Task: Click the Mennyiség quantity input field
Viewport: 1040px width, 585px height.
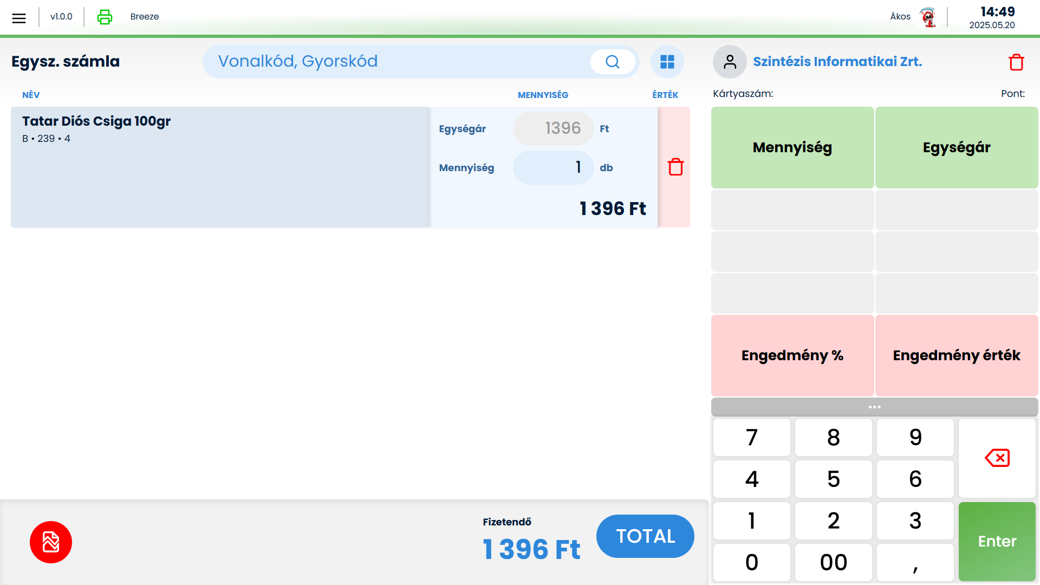Action: [x=553, y=167]
